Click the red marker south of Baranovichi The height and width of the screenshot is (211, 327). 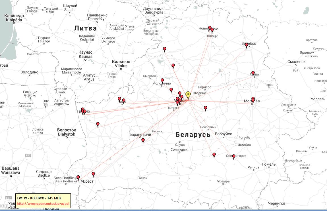coord(143,140)
